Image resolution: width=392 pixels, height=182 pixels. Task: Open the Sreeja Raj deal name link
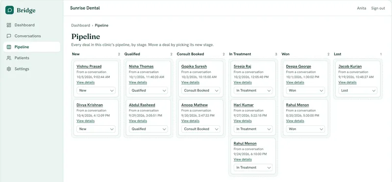pyautogui.click(x=243, y=67)
